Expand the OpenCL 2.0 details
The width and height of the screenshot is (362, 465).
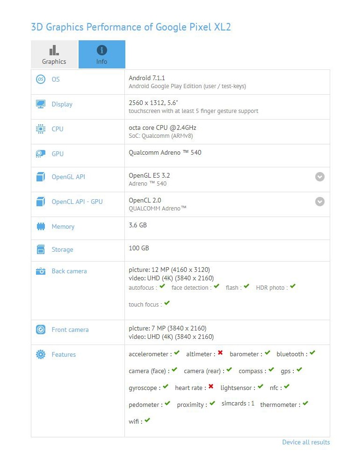[319, 202]
